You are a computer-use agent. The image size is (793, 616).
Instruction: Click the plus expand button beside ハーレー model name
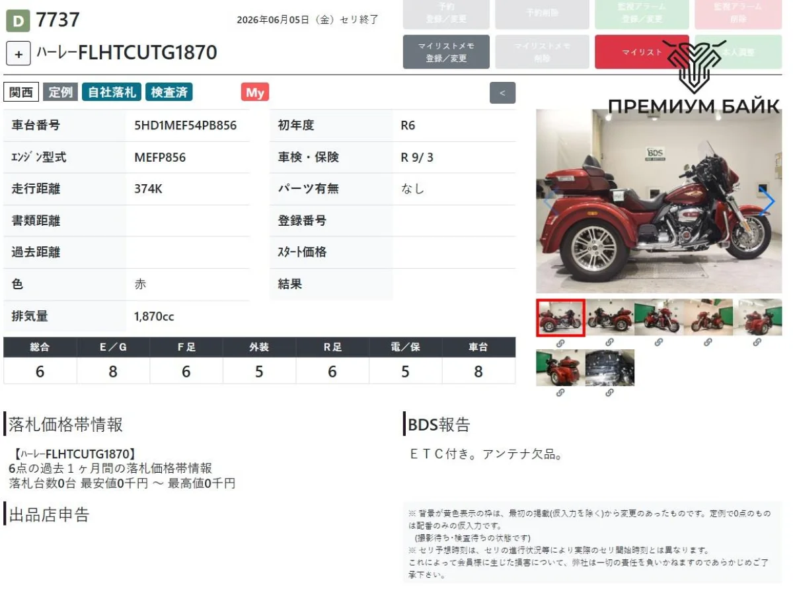click(x=19, y=53)
